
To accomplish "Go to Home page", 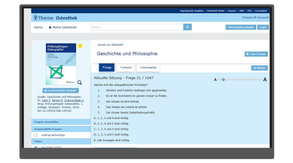I will (38, 27).
